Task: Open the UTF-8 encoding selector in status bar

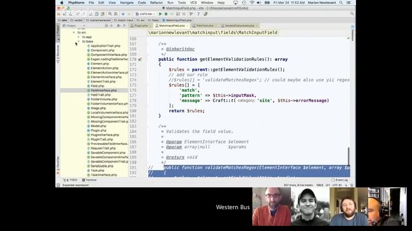Action: pyautogui.click(x=337, y=185)
